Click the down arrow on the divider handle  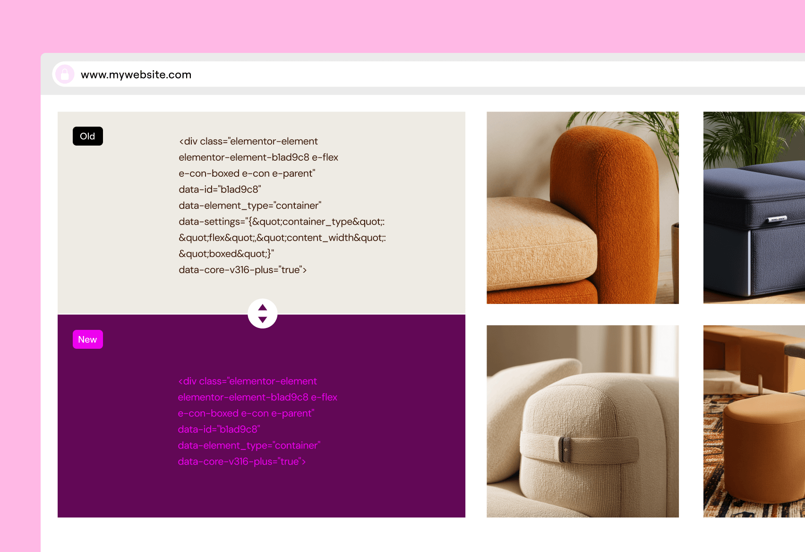263,320
